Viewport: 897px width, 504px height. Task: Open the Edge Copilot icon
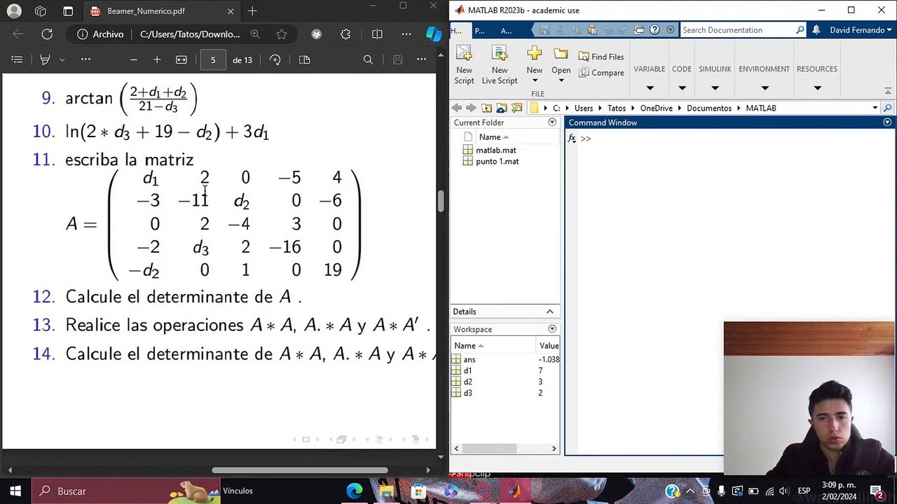click(434, 34)
